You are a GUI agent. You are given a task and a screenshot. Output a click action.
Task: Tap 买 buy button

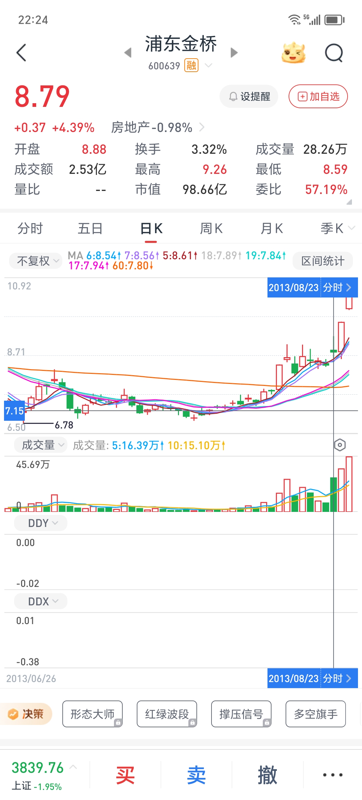tap(125, 775)
